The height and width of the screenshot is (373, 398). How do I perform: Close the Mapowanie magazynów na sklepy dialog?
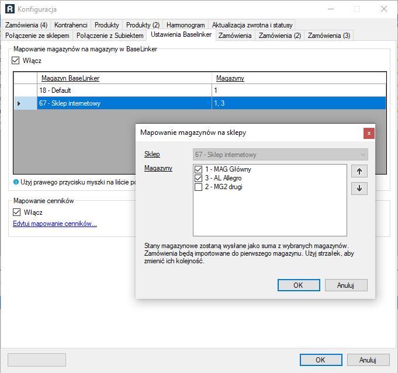369,133
